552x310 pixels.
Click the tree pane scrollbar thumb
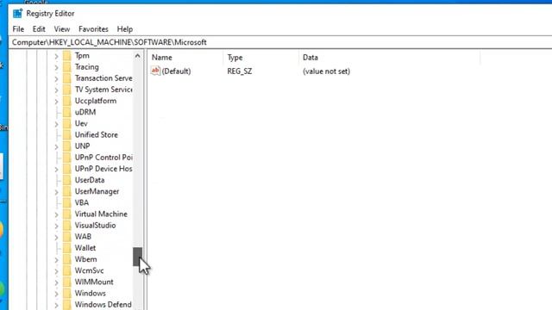click(x=138, y=257)
